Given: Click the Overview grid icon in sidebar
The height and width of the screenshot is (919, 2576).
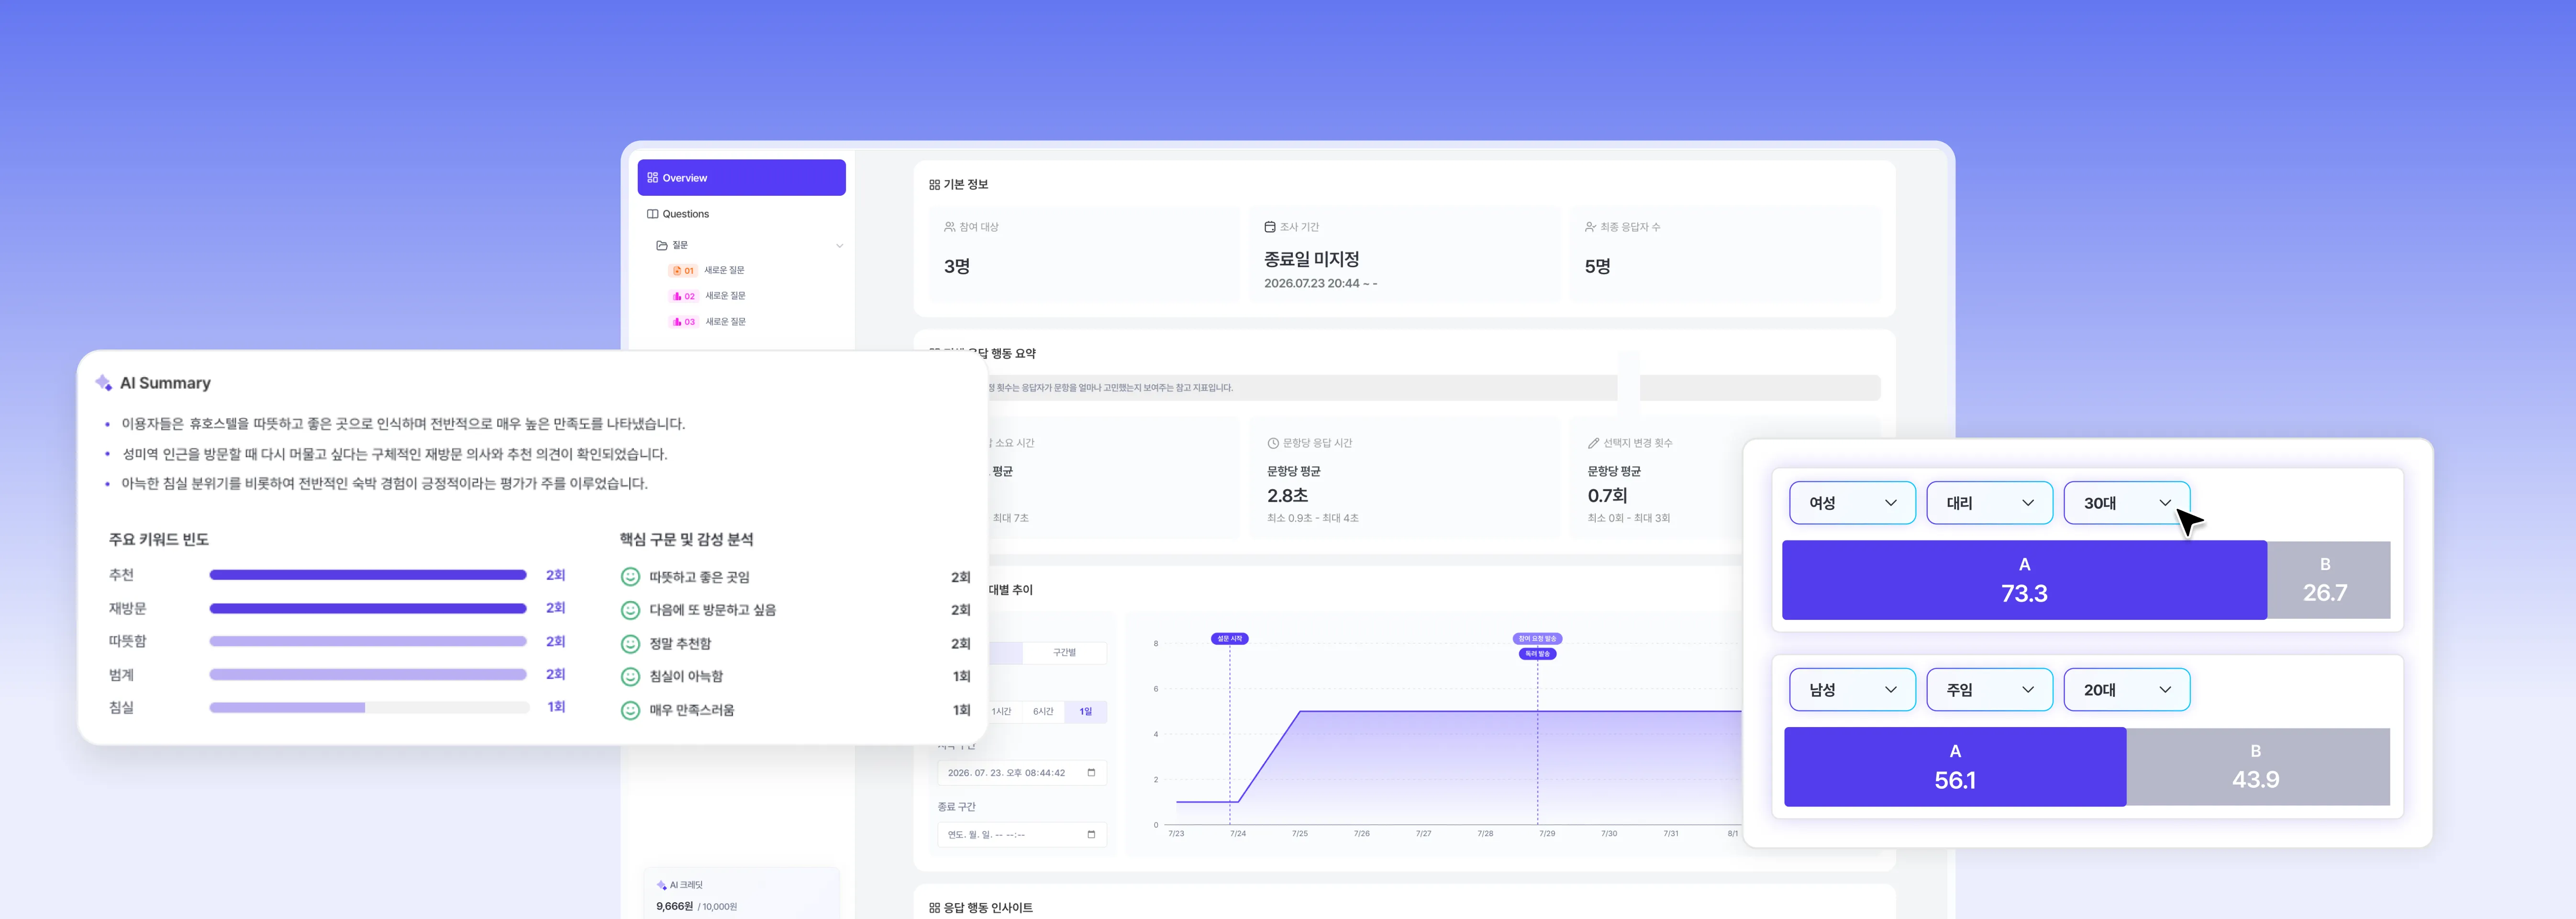Looking at the screenshot, I should click(x=652, y=178).
